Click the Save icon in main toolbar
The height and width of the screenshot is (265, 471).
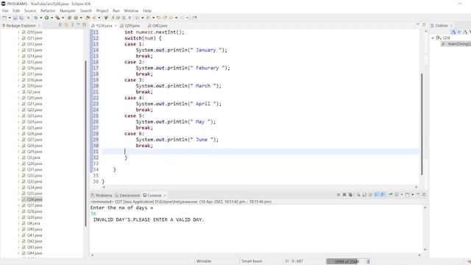(x=15, y=18)
